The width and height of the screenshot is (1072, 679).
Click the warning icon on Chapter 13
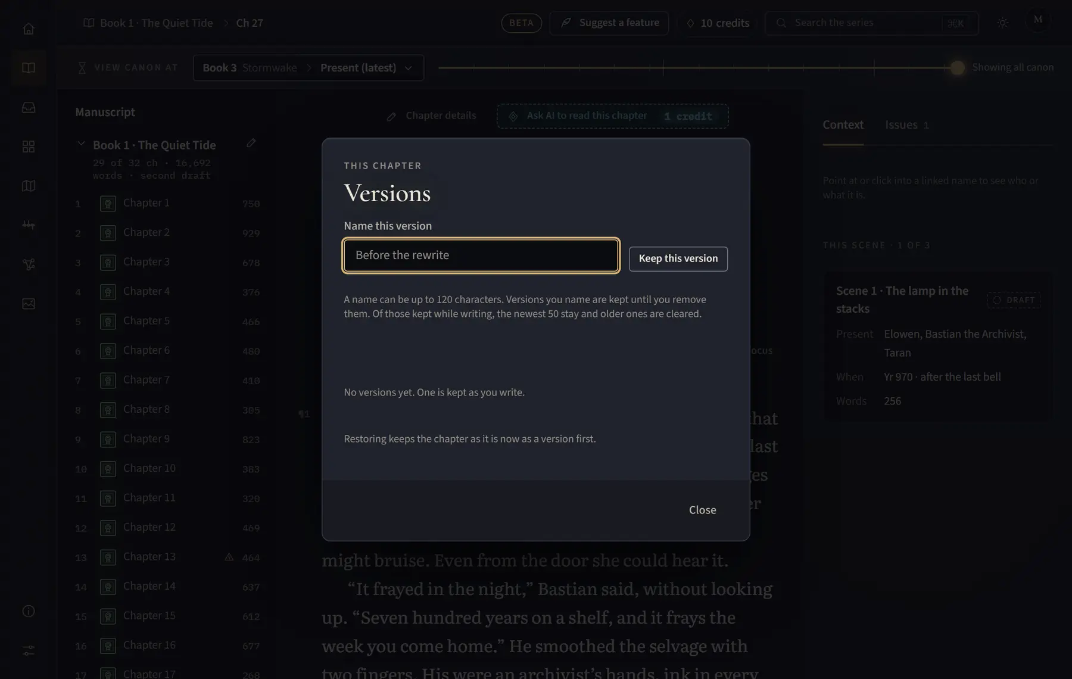pos(229,557)
